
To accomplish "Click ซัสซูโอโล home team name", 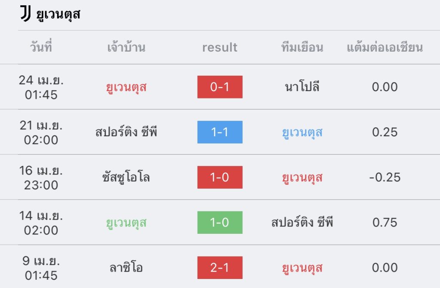I will 126,177.
